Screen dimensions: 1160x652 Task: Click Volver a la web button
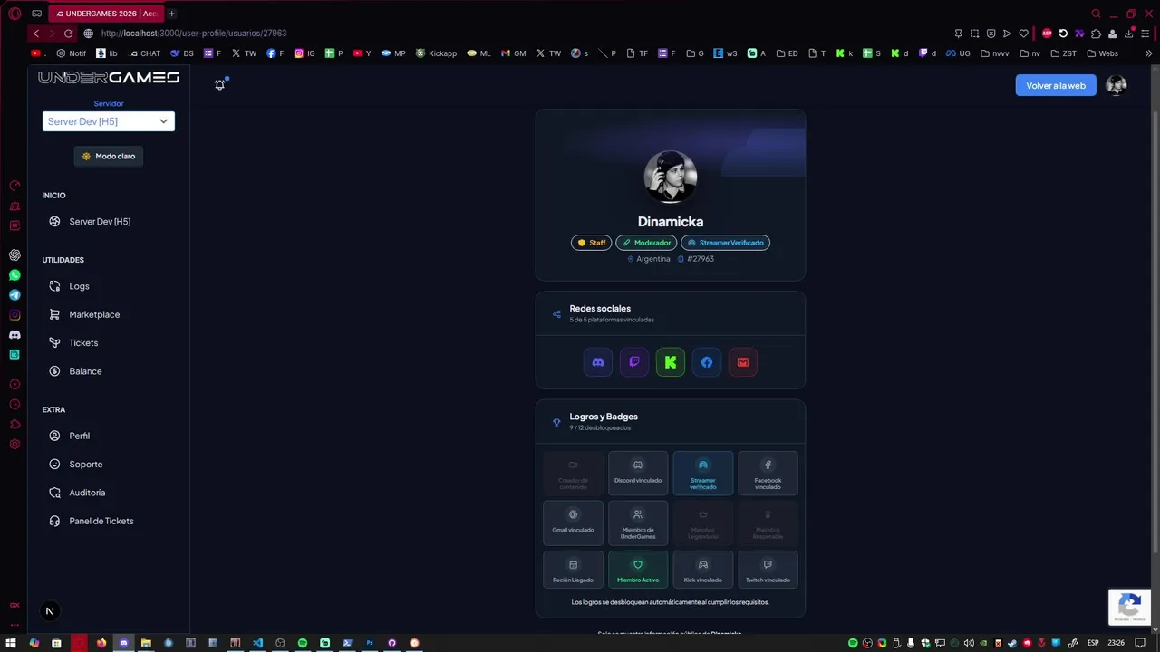tap(1056, 85)
